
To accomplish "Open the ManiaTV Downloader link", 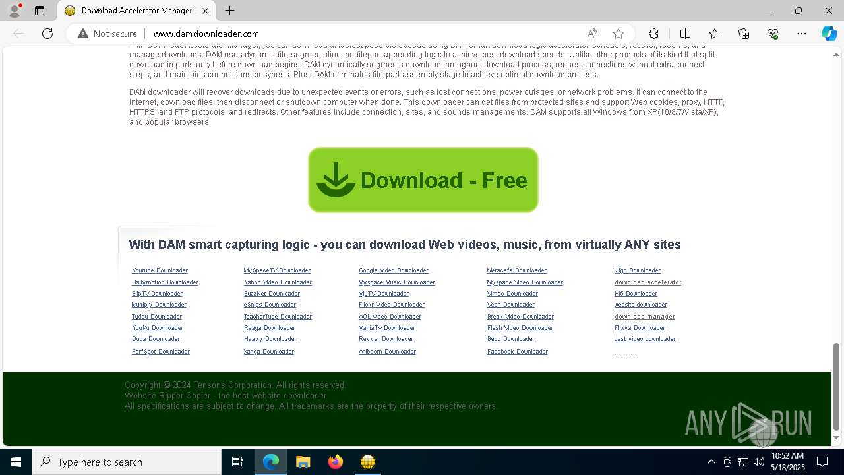I will pos(387,328).
